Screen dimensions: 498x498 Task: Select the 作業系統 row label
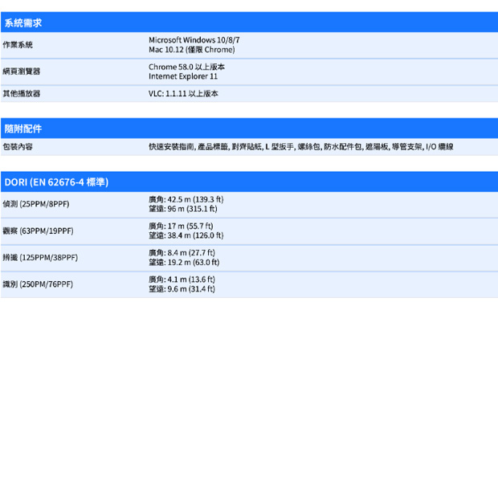pyautogui.click(x=18, y=44)
